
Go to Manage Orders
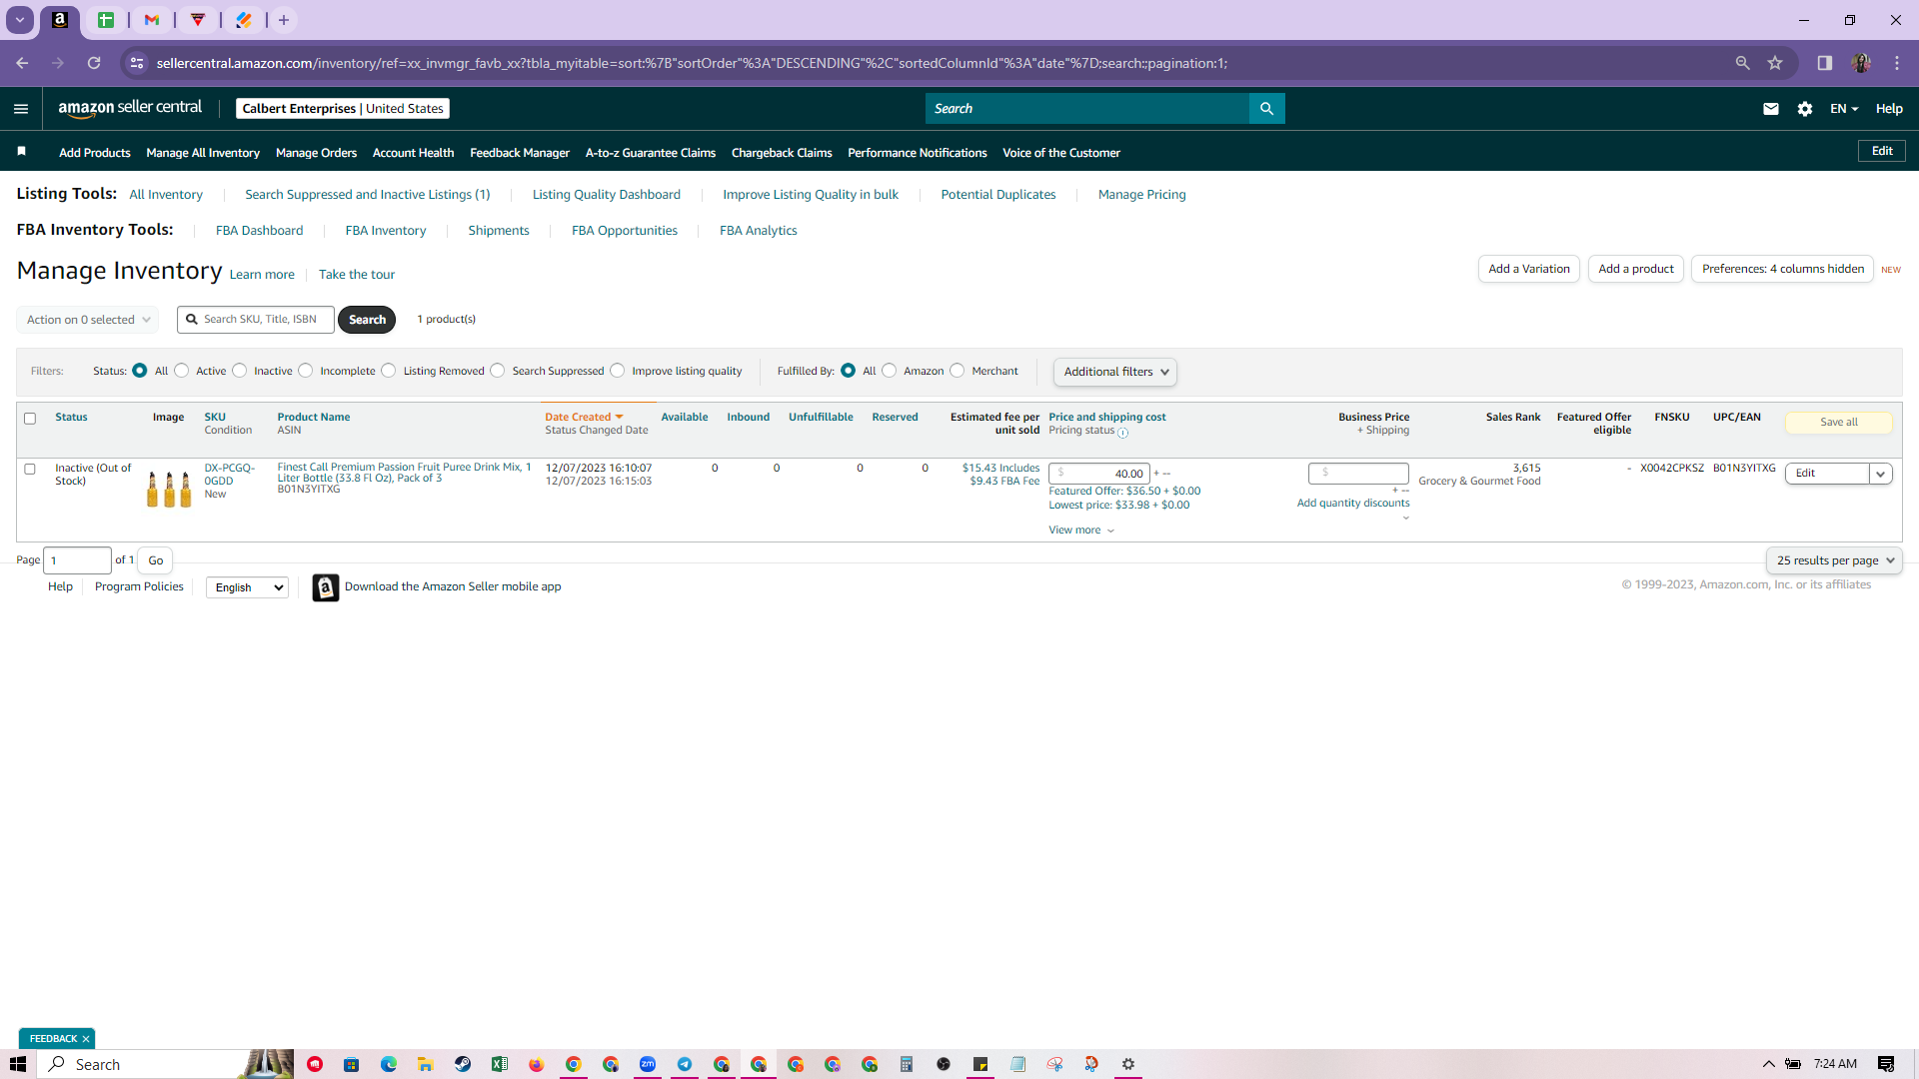click(x=316, y=153)
